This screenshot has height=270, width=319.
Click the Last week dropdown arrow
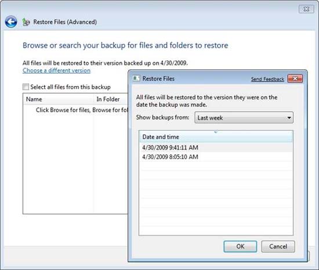(x=289, y=118)
